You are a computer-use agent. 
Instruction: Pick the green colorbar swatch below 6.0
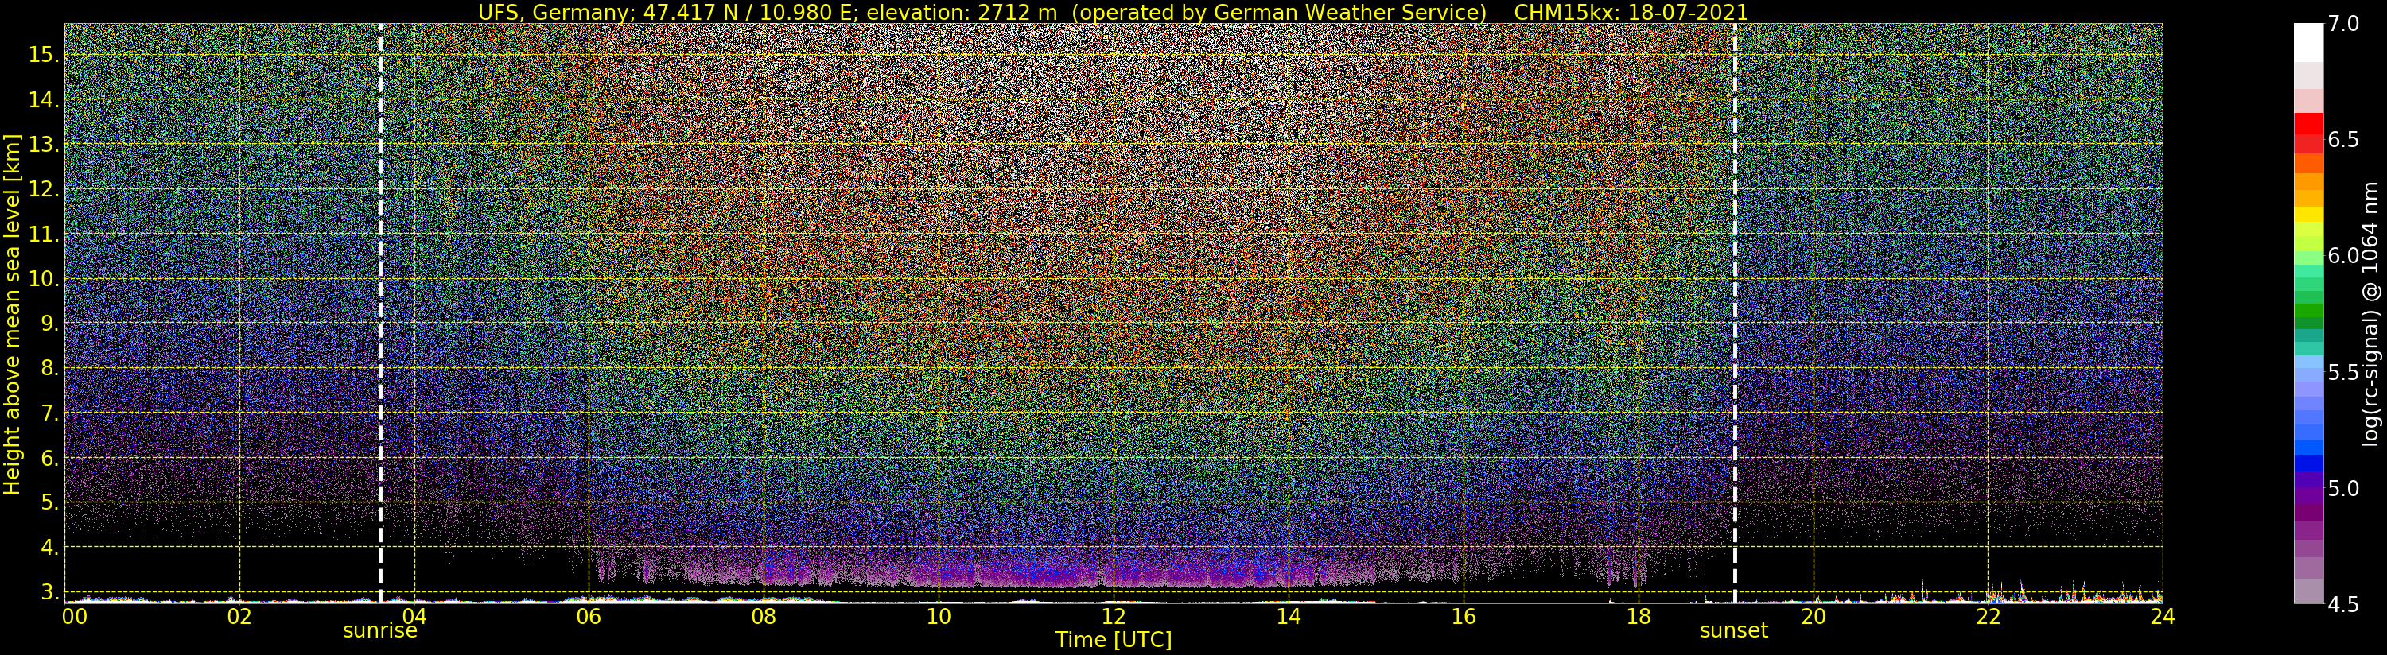coord(2308,312)
